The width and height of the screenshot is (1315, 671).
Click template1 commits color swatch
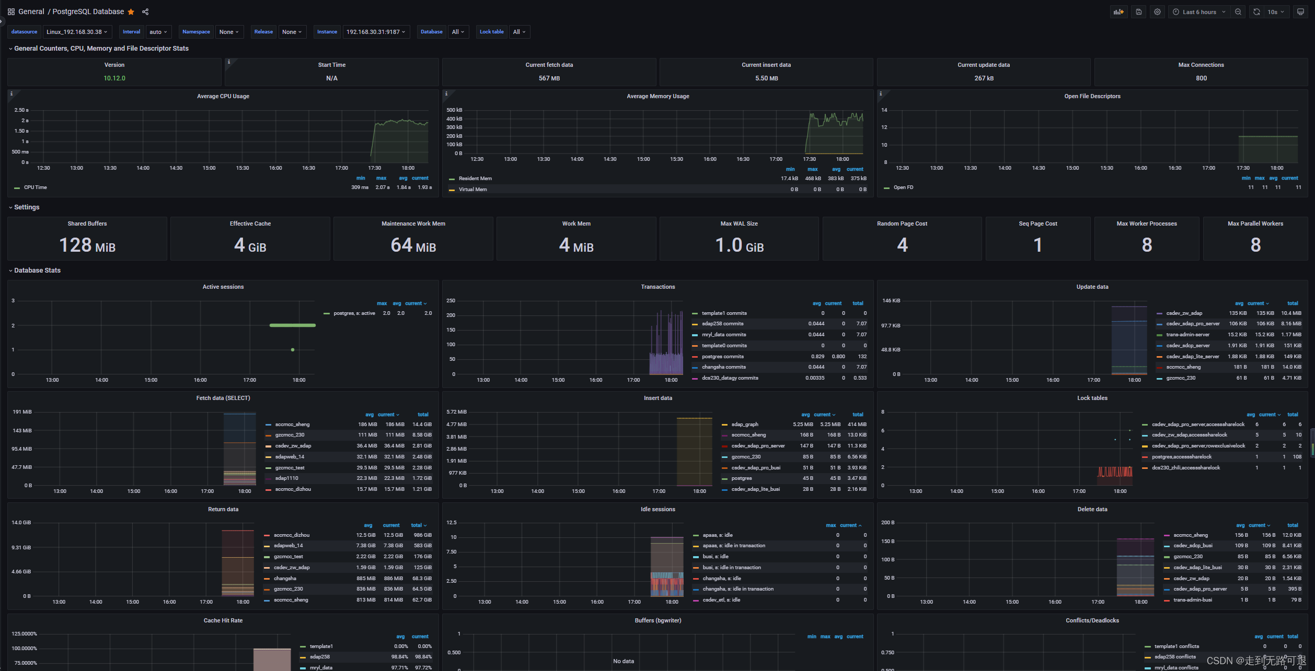(695, 313)
